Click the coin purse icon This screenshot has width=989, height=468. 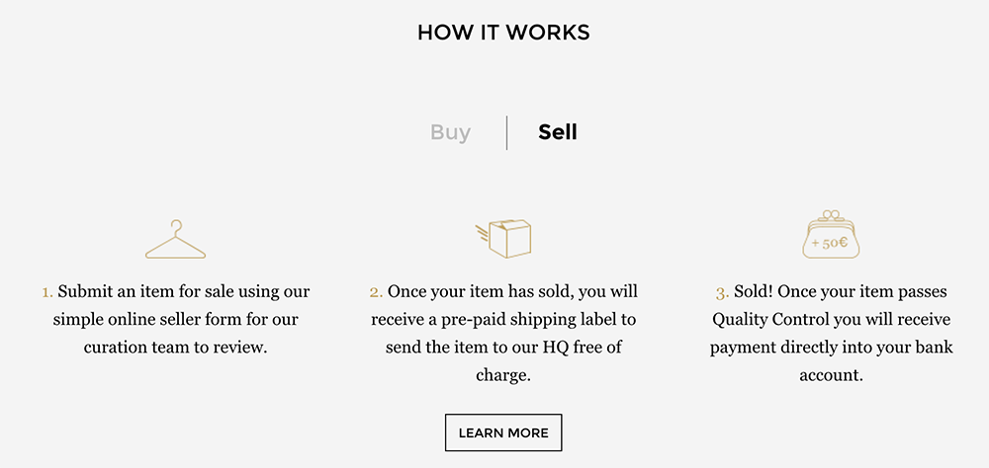coord(831,234)
